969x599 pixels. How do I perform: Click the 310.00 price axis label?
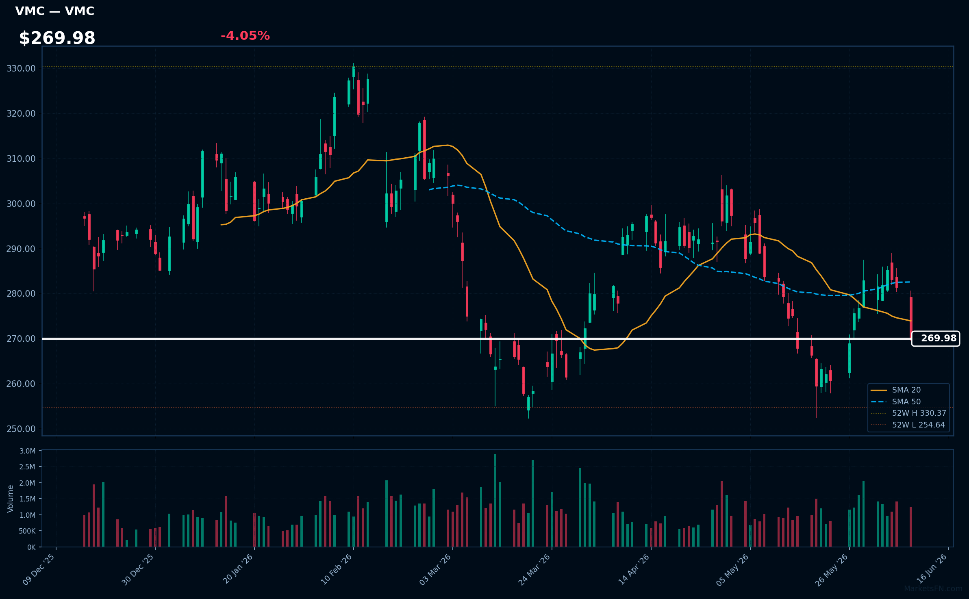click(21, 158)
